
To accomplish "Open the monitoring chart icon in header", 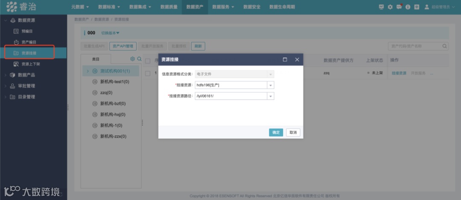I will 381,7.
